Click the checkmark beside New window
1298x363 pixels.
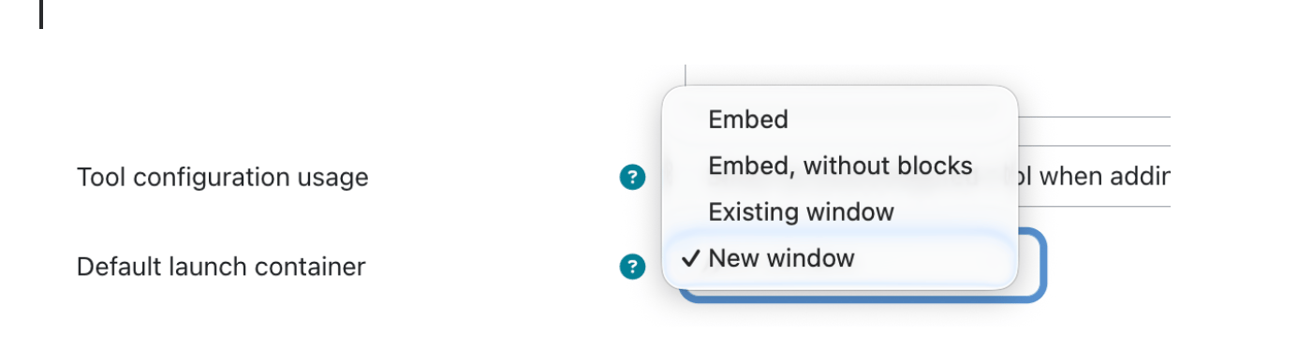click(x=691, y=258)
